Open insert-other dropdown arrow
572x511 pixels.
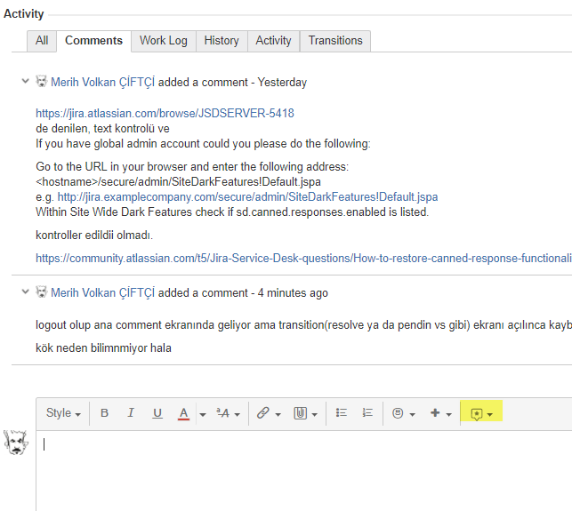[x=448, y=414]
